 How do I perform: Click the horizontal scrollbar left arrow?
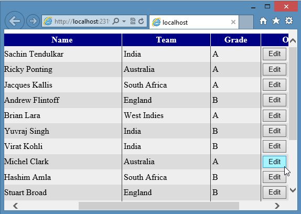click(x=16, y=206)
